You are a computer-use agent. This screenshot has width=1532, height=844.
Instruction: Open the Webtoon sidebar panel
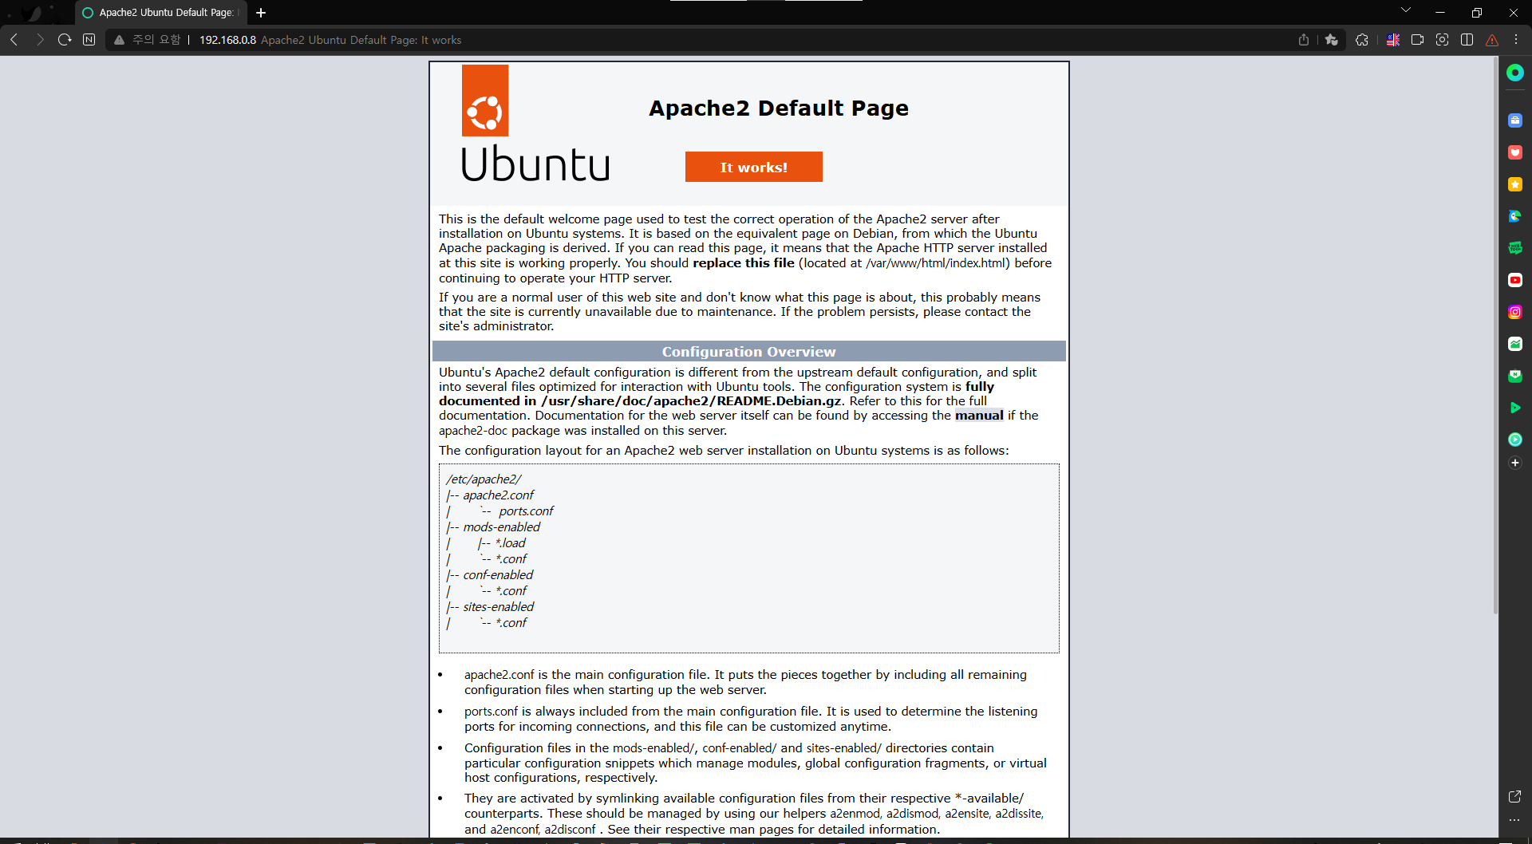pos(1514,248)
